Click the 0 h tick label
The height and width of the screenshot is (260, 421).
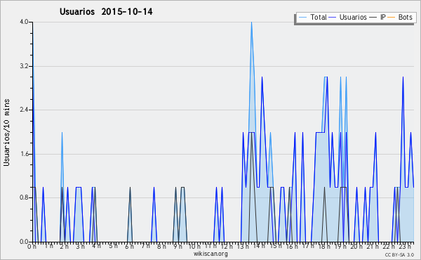[32, 247]
